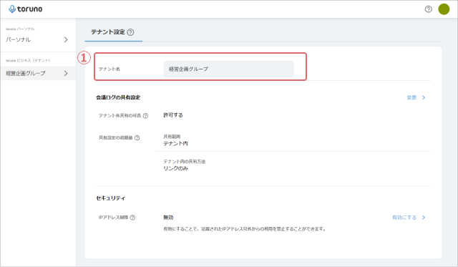Click the 許可する value text
The image size is (458, 267).
coord(173,115)
